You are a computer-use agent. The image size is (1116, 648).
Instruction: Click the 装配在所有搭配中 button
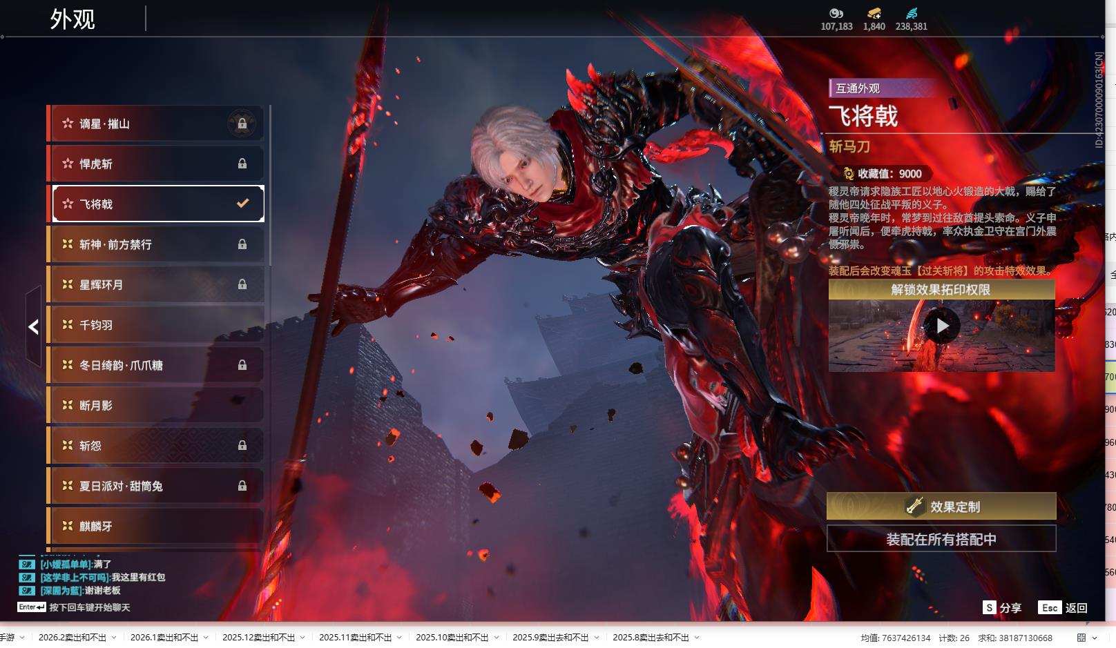[941, 539]
